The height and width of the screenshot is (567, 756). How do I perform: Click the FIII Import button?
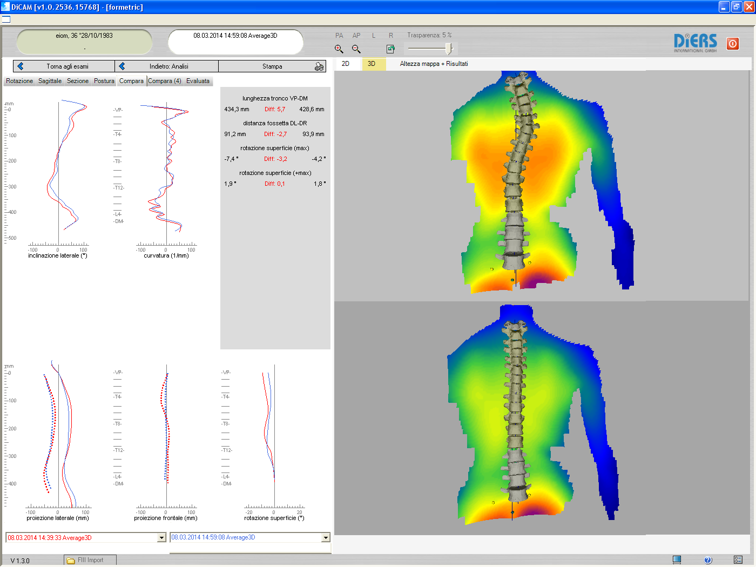[x=90, y=560]
